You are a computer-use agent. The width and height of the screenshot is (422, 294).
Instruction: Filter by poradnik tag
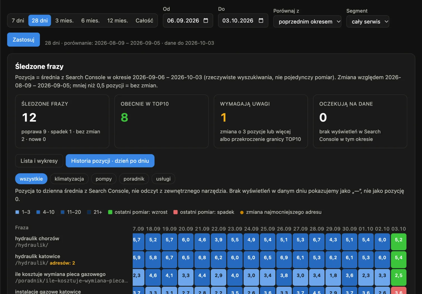(x=134, y=179)
